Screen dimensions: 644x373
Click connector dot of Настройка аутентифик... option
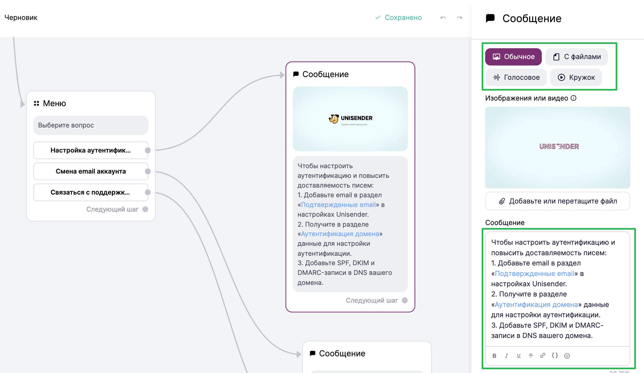click(148, 150)
